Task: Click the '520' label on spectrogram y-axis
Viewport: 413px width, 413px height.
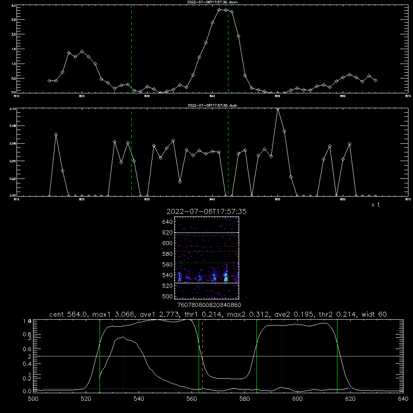Action: (168, 286)
